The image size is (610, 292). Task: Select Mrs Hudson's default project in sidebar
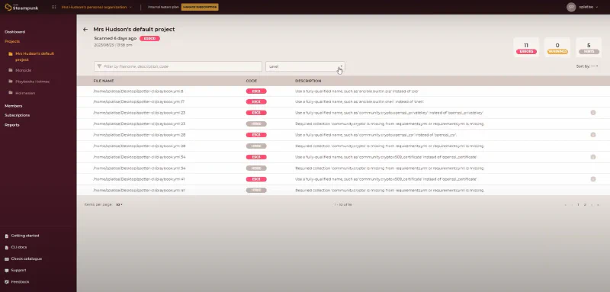click(34, 56)
